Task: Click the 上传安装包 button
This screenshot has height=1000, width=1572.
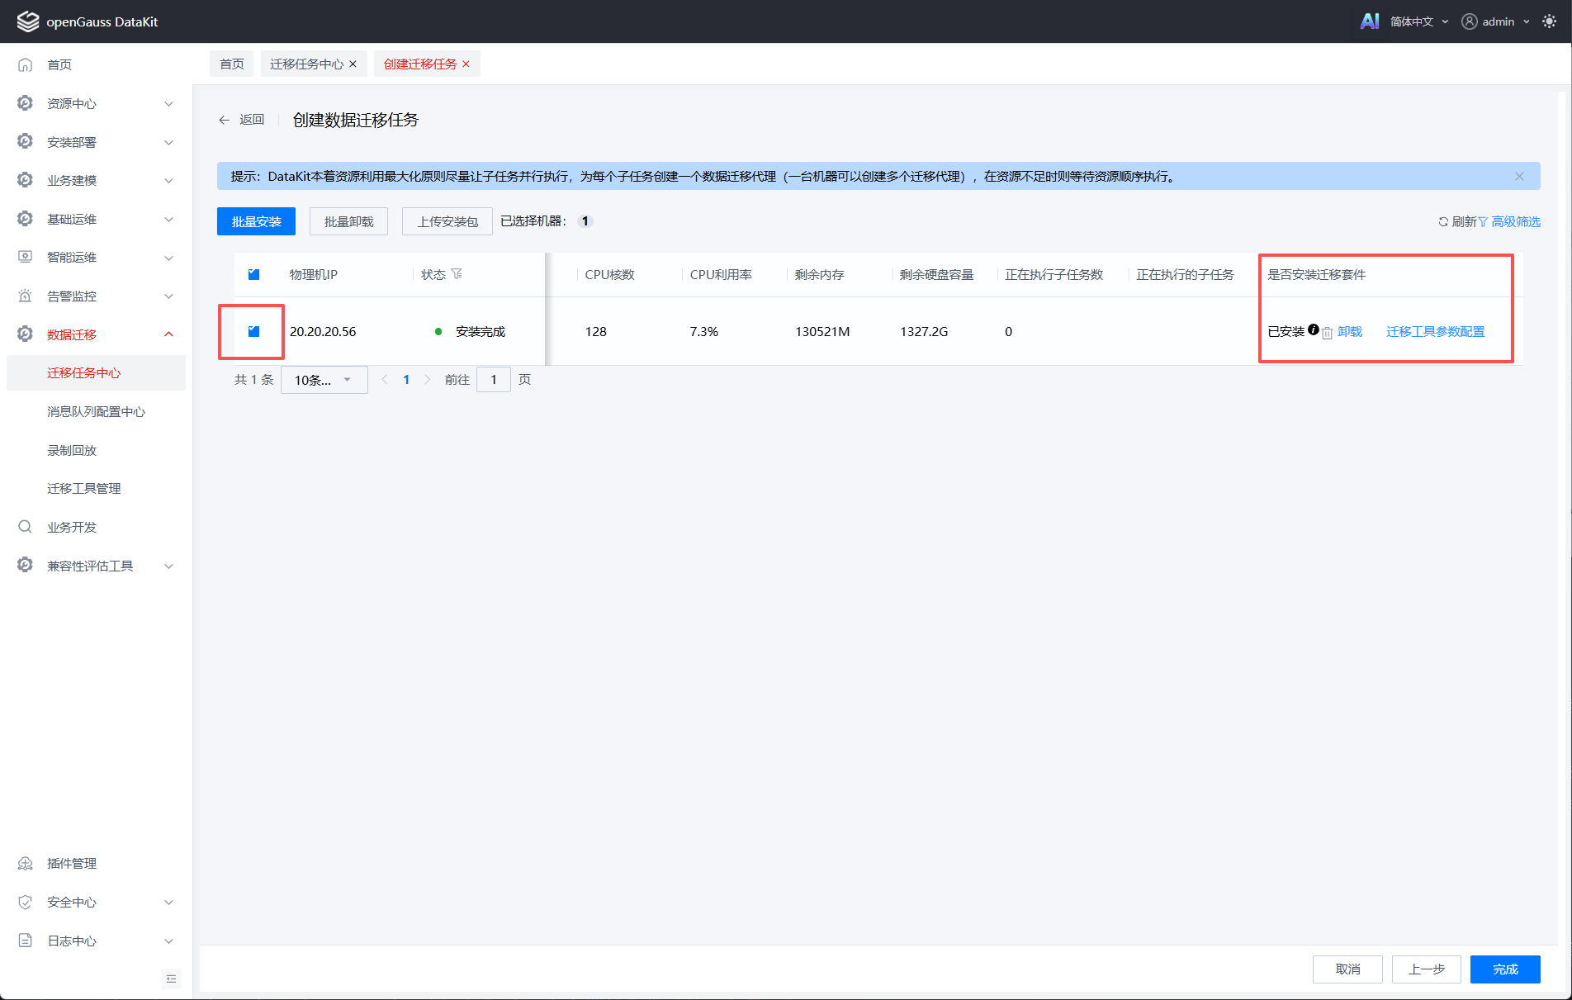Action: (x=447, y=221)
